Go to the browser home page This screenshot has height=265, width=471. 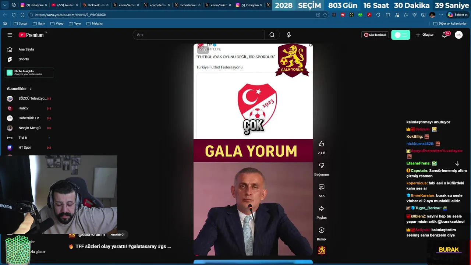pyautogui.click(x=22, y=15)
